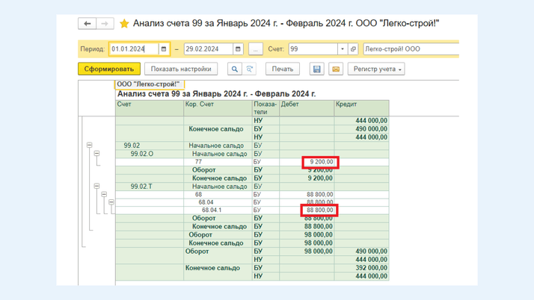The width and height of the screenshot is (534, 300).
Task: Send report by email envelope icon
Action: (x=336, y=69)
